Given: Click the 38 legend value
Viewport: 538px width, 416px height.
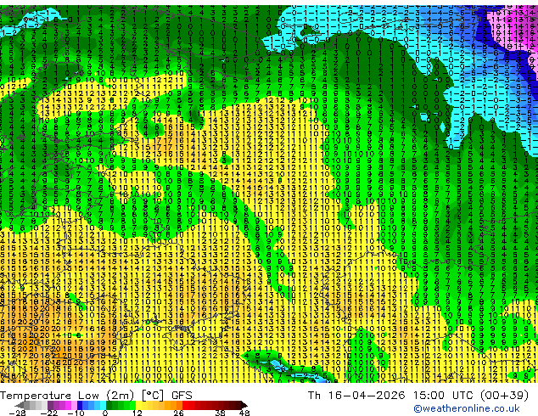Looking at the screenshot, I should coord(220,413).
